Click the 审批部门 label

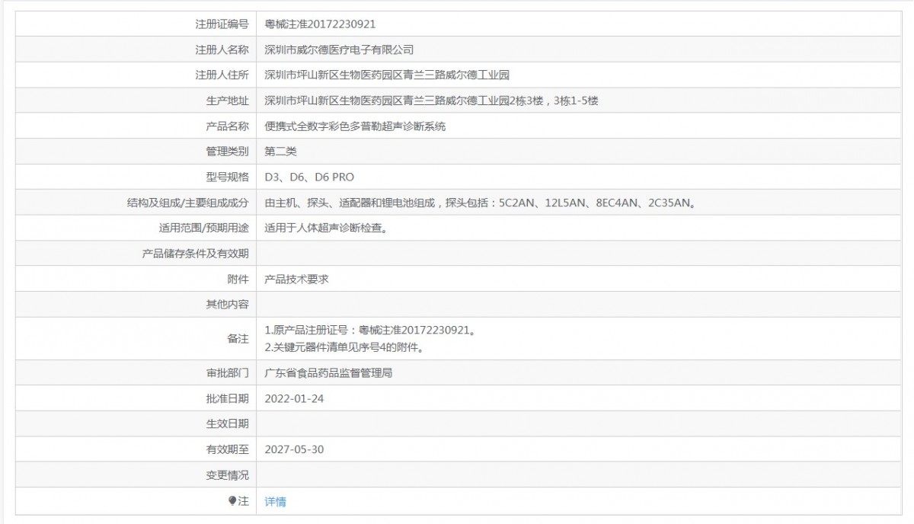tap(227, 373)
